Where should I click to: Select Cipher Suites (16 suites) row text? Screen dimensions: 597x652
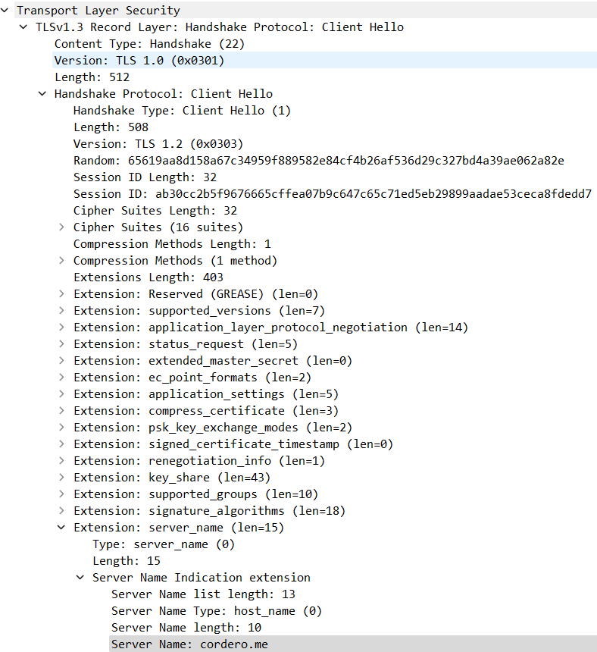pyautogui.click(x=158, y=227)
